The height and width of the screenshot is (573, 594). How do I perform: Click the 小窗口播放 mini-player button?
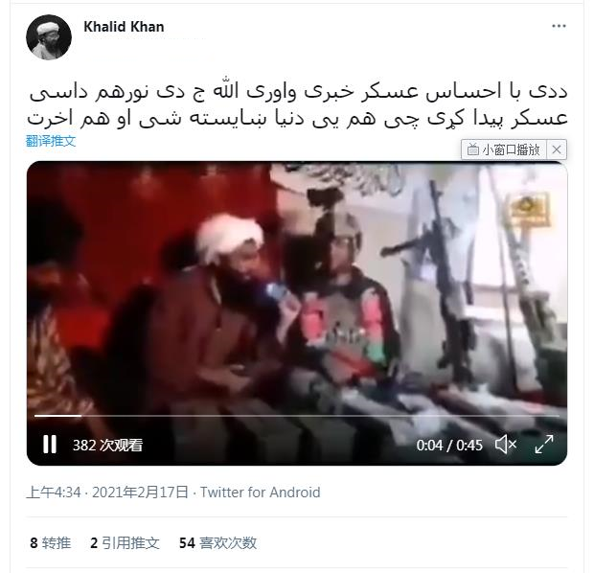coord(504,149)
